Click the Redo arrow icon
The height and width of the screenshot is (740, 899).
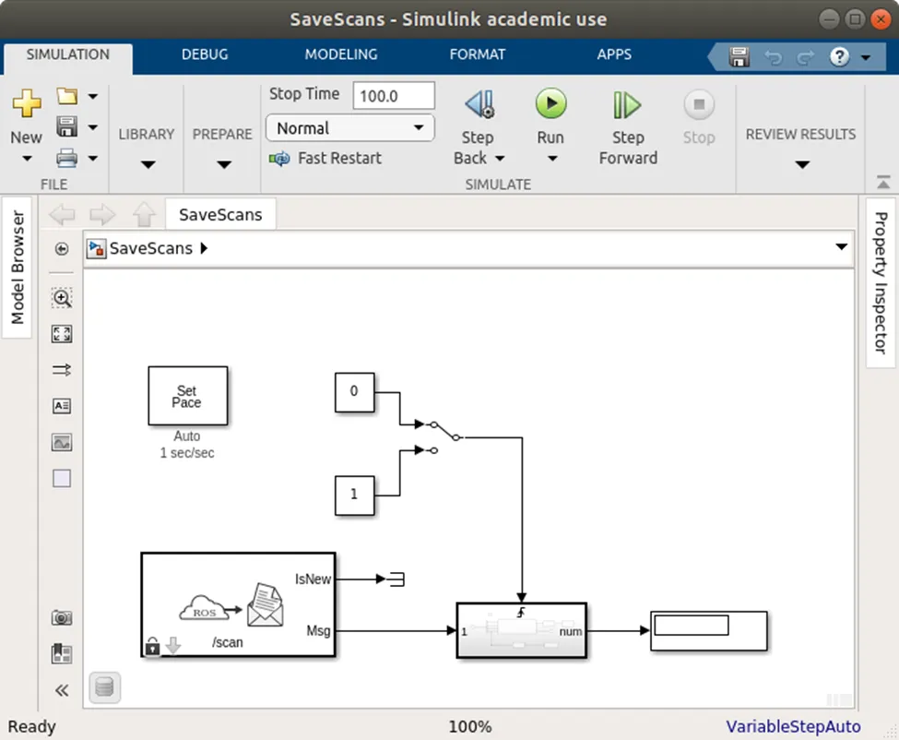coord(806,57)
